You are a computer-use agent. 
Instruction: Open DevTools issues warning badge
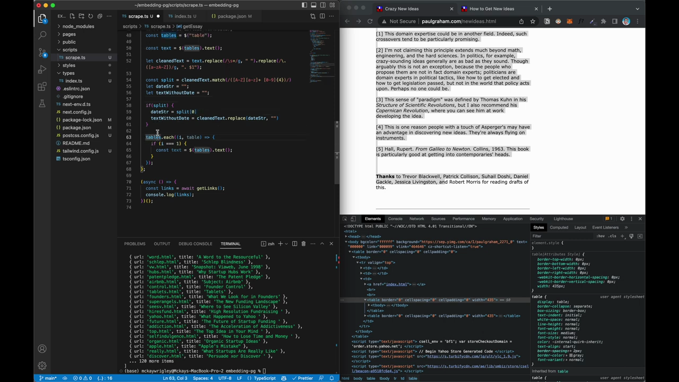coord(609,219)
